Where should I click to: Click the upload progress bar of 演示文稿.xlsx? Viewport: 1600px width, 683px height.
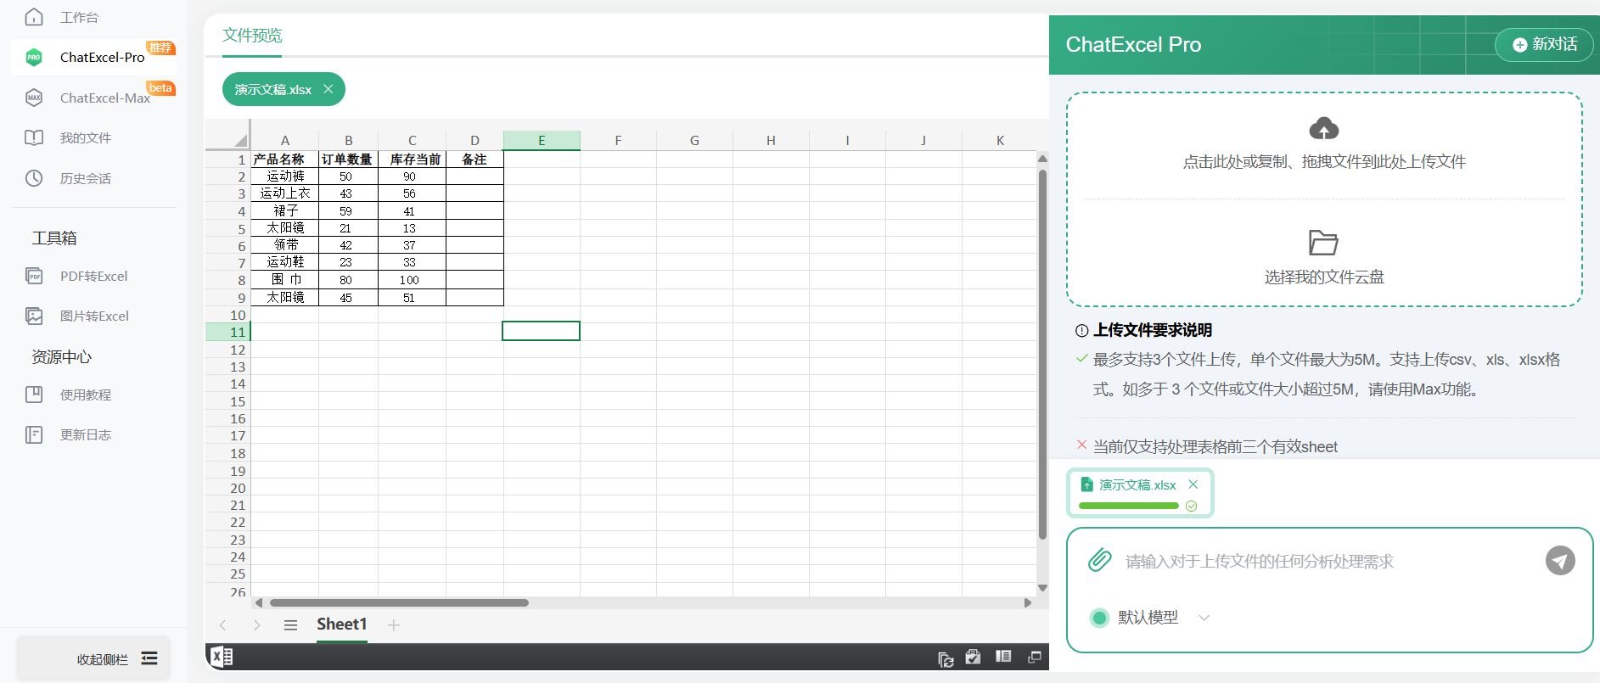click(x=1129, y=506)
